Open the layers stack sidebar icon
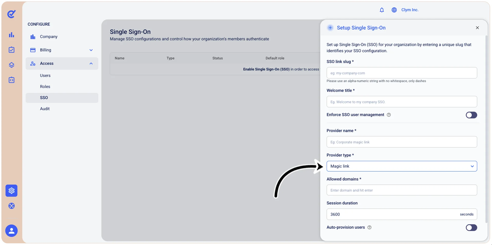 click(11, 65)
